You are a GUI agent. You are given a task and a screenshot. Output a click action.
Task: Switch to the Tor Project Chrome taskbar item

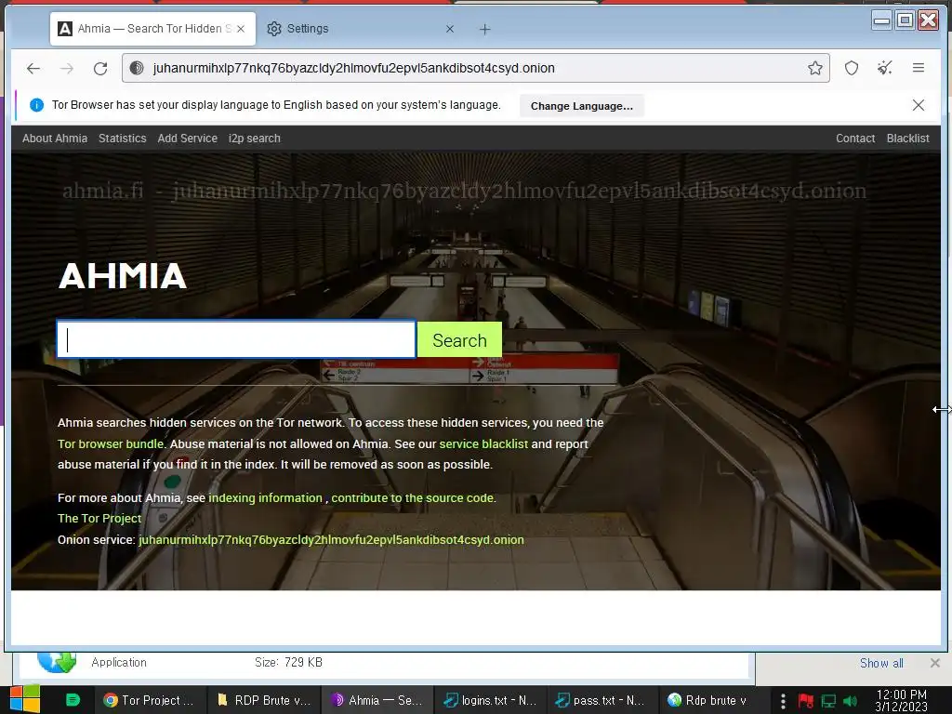point(149,700)
